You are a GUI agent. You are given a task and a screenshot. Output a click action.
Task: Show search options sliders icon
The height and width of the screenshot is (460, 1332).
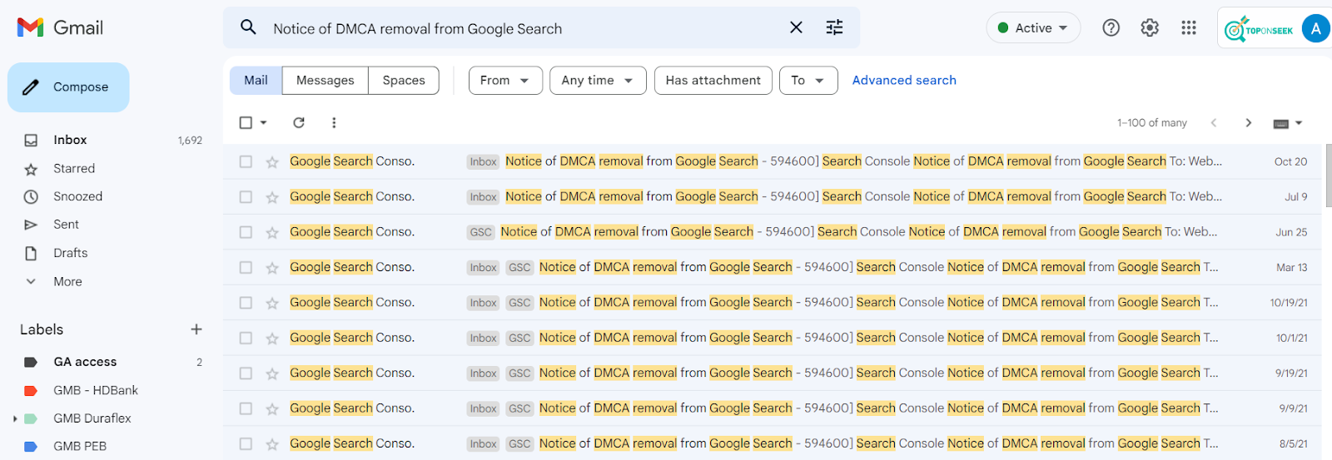(x=834, y=27)
